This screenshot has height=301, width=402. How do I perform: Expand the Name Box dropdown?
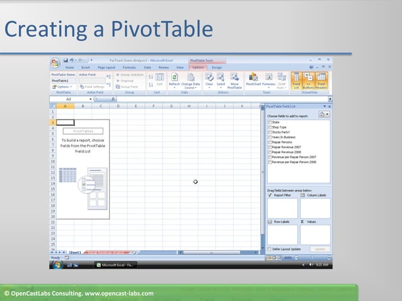[91, 99]
